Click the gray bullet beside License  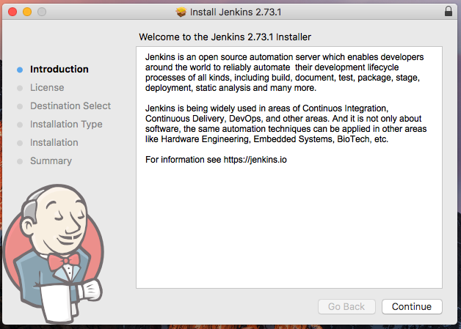pos(20,88)
